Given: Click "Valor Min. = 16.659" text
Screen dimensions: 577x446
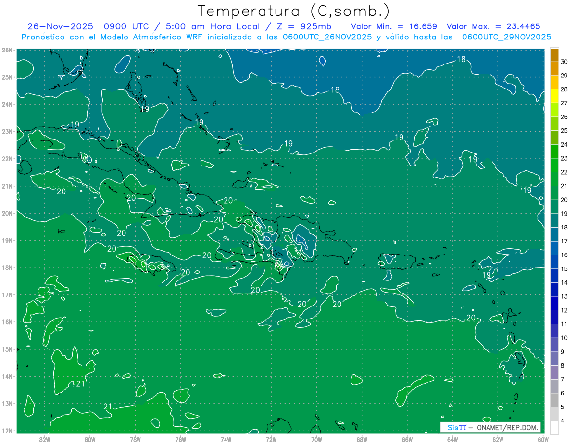Looking at the screenshot, I should 394,26.
